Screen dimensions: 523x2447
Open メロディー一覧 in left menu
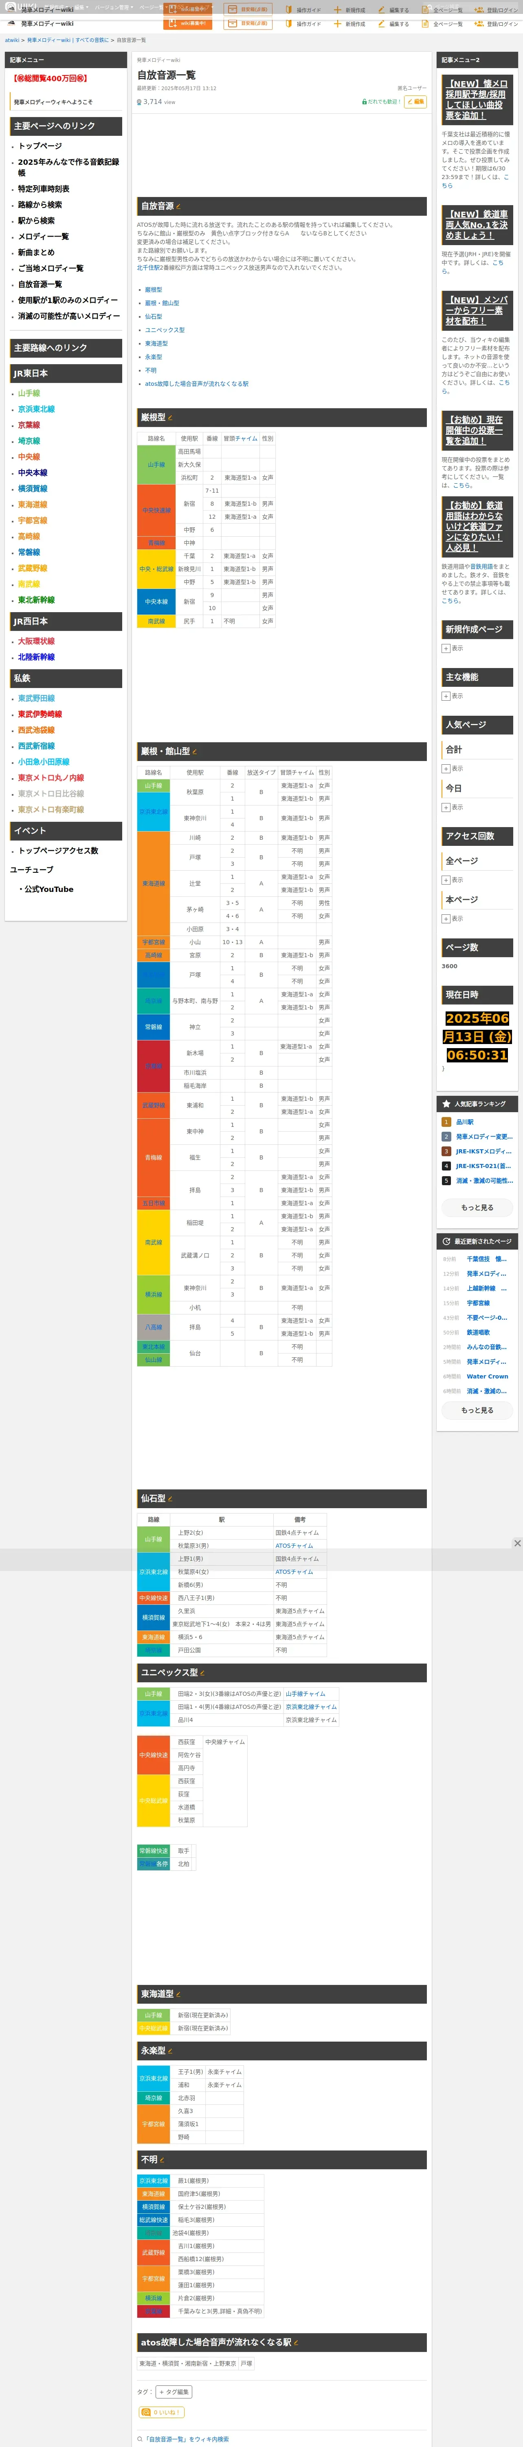coord(44,237)
